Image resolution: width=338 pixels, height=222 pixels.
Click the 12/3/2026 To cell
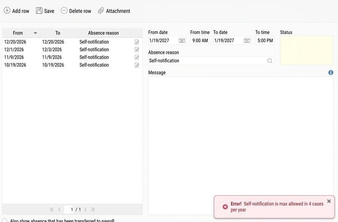click(52, 49)
